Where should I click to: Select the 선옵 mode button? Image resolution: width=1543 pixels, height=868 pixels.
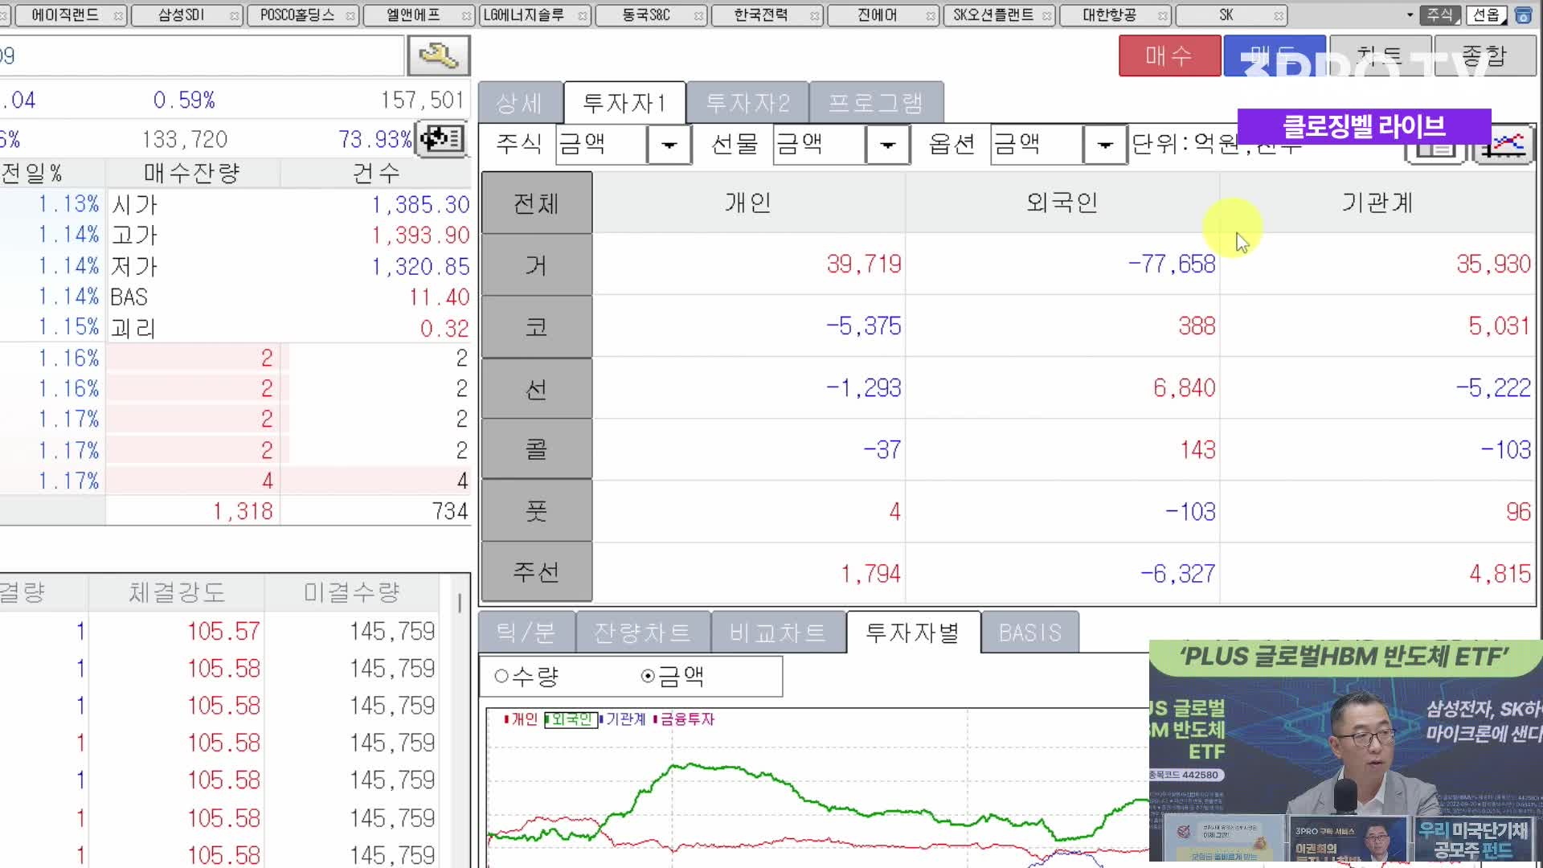[x=1486, y=15]
